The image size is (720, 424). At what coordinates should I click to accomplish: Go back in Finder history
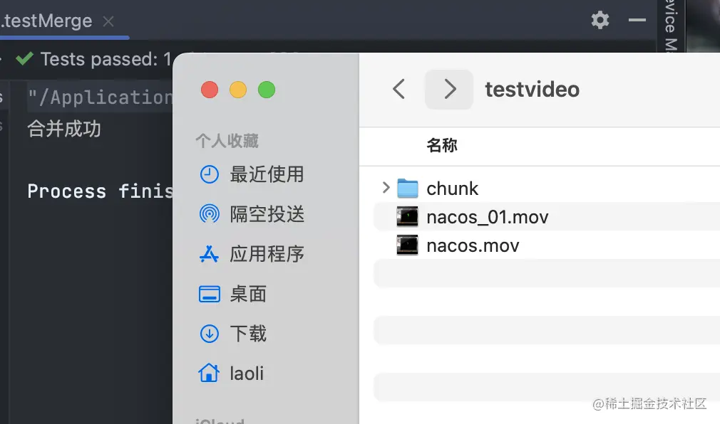pos(399,89)
